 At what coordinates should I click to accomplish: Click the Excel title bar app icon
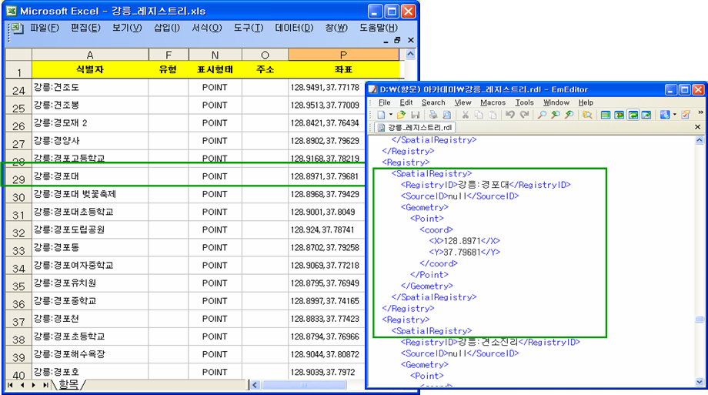pyautogui.click(x=12, y=11)
